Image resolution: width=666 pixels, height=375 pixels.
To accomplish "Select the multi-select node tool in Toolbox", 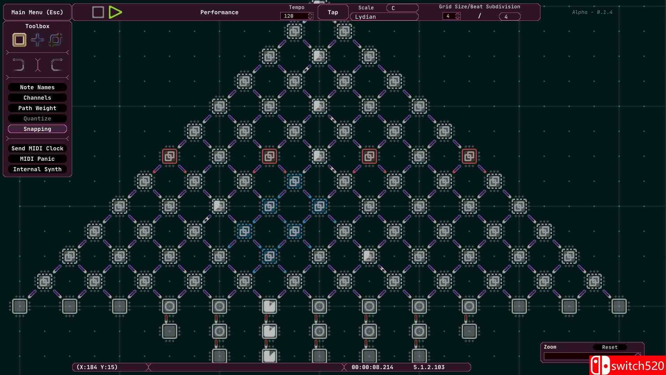I will [x=55, y=40].
